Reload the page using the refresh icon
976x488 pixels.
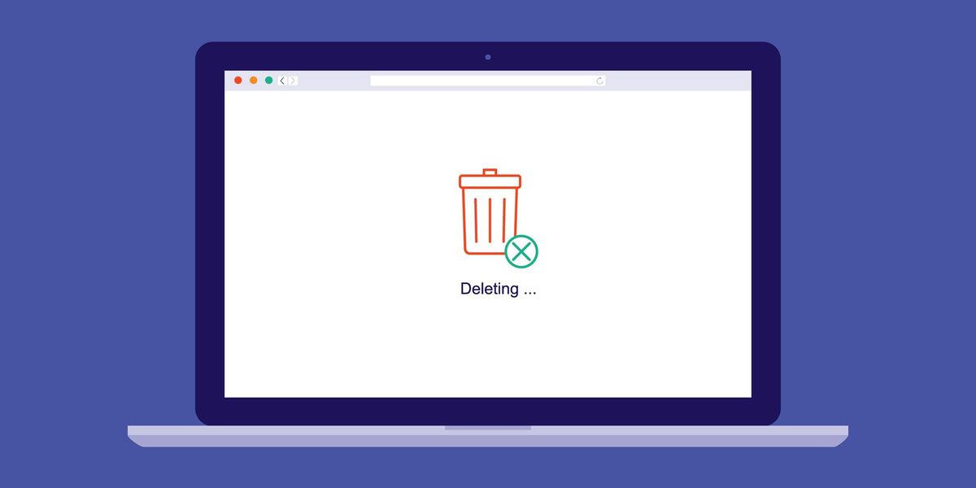[x=599, y=81]
